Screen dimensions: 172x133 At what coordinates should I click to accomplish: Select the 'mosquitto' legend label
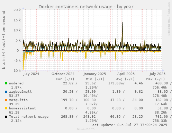pyautogui.click(x=18, y=100)
